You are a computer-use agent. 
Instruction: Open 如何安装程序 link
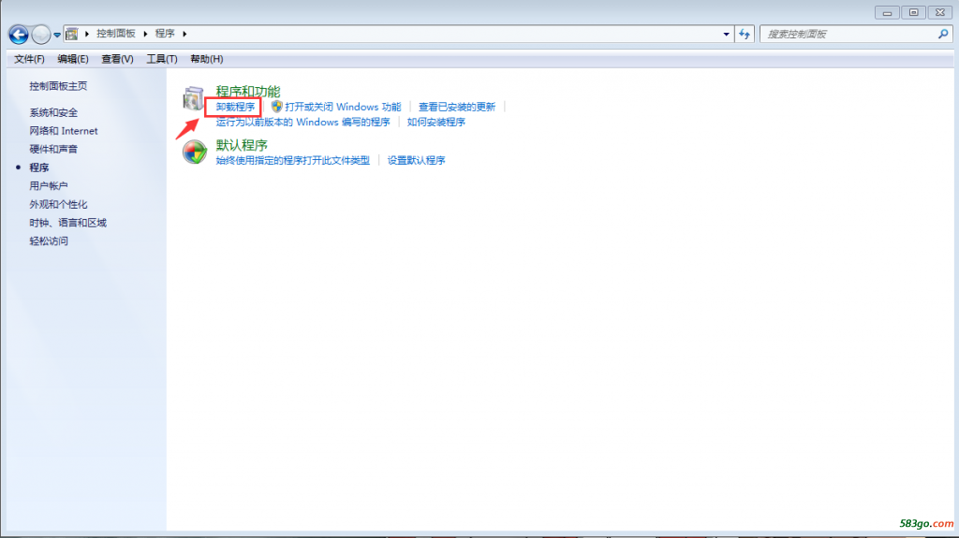tap(436, 123)
